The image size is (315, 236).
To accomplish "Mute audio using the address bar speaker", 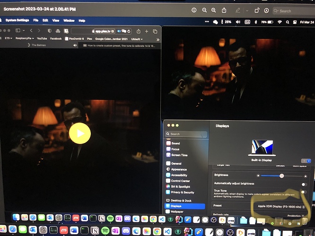I will click(x=119, y=31).
